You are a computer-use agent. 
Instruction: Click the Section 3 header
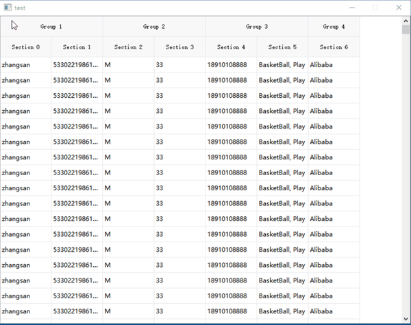[x=179, y=47]
